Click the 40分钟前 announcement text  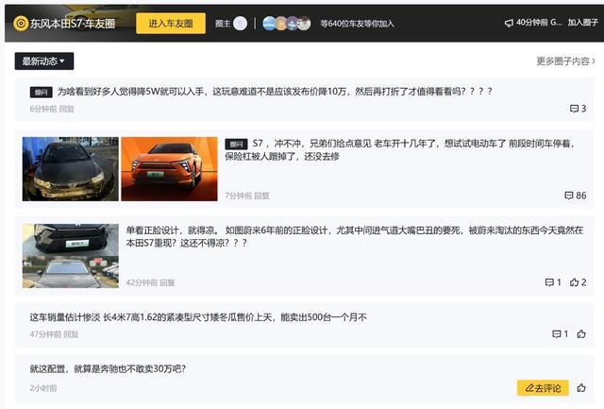pyautogui.click(x=539, y=23)
